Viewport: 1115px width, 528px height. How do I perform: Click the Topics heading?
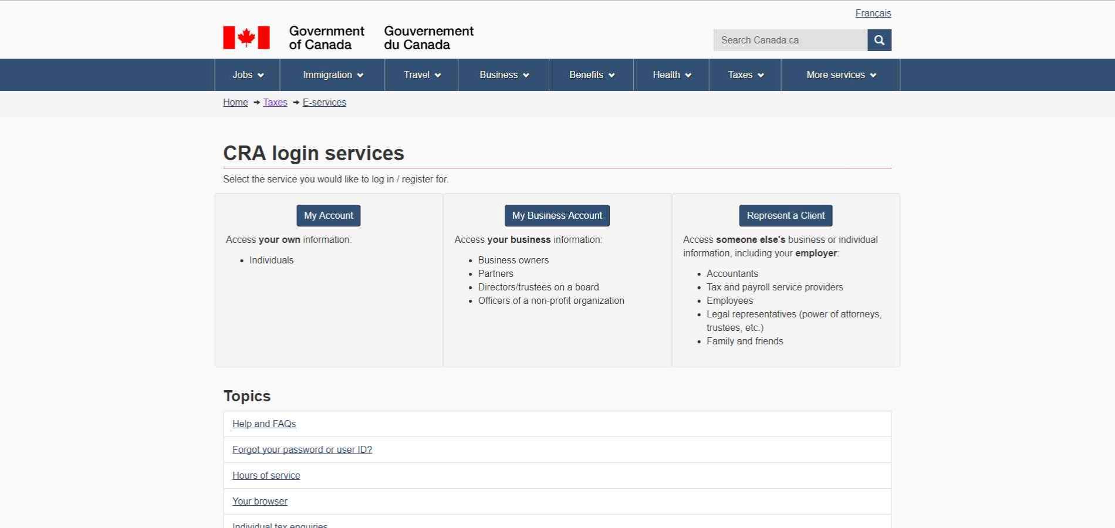click(x=247, y=396)
